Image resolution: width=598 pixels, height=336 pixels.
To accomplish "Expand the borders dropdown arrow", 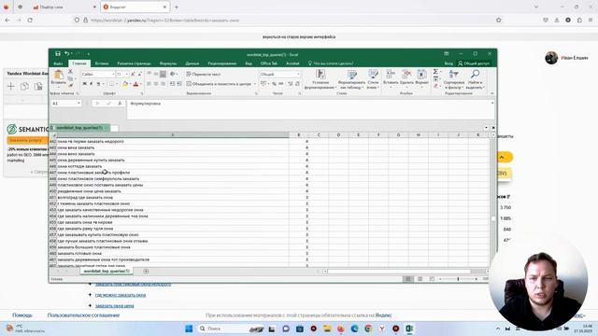I will click(117, 84).
